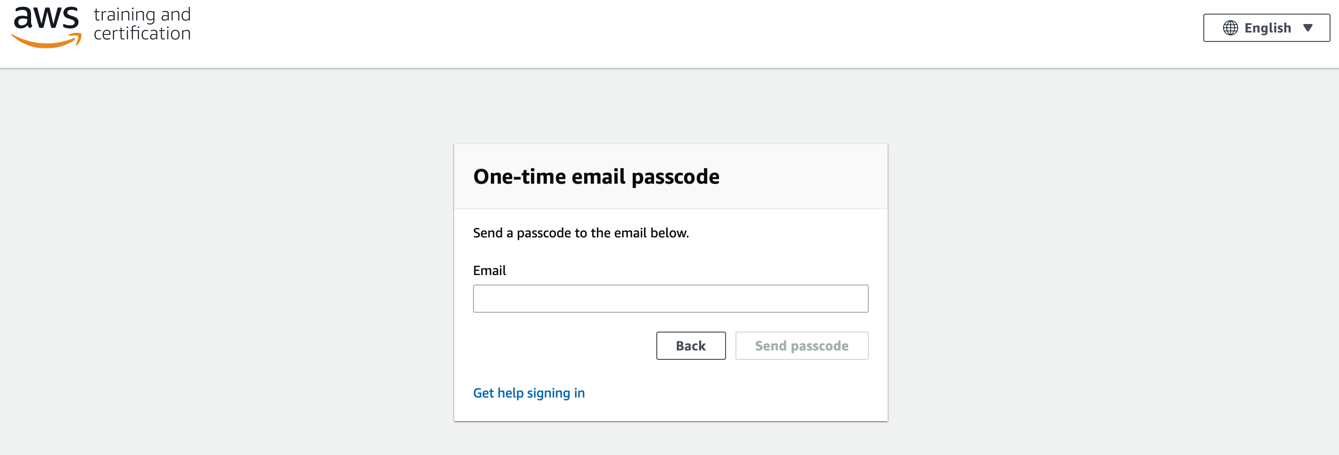Click the globe icon in language selector

1230,28
